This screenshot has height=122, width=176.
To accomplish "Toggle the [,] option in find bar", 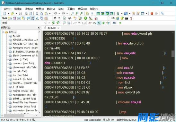I will [x=84, y=23].
